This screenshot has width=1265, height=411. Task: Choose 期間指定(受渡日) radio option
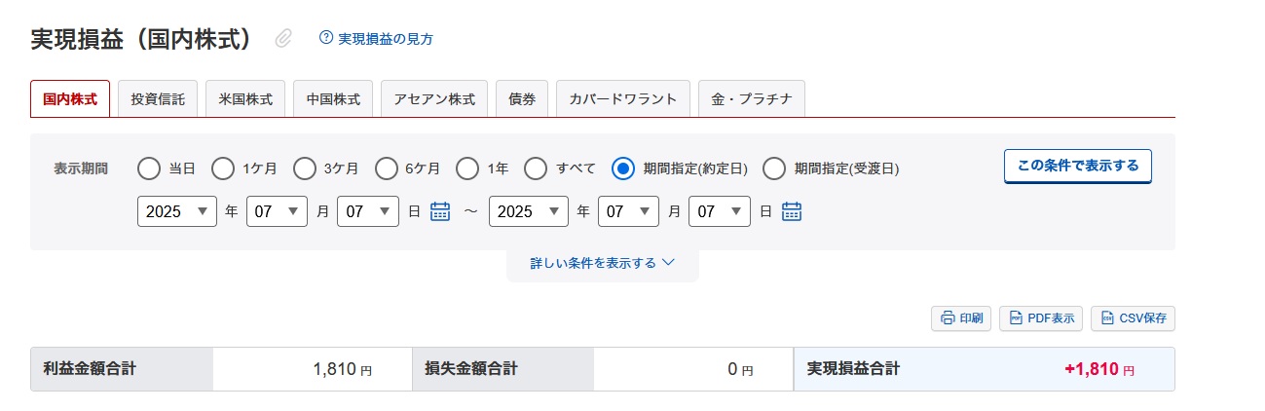pyautogui.click(x=774, y=168)
